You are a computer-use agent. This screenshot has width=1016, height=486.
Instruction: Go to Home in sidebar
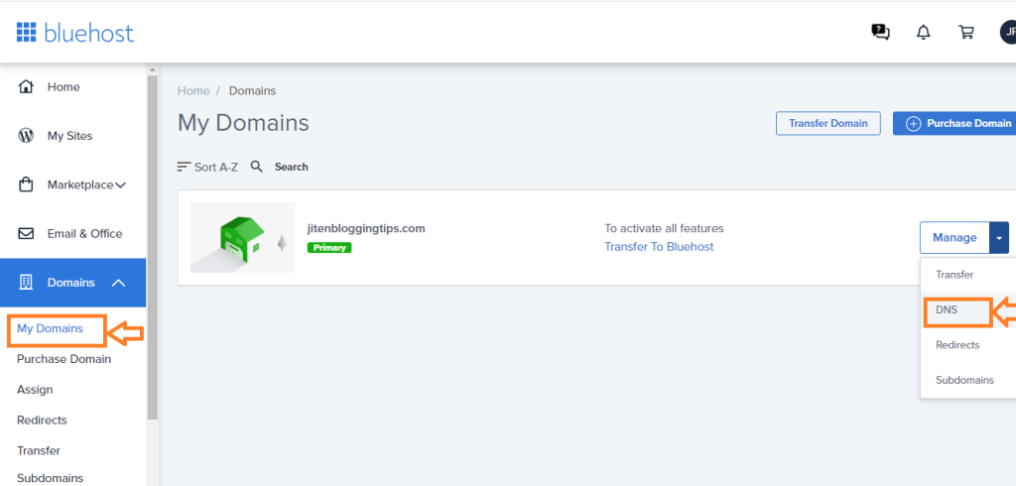63,87
